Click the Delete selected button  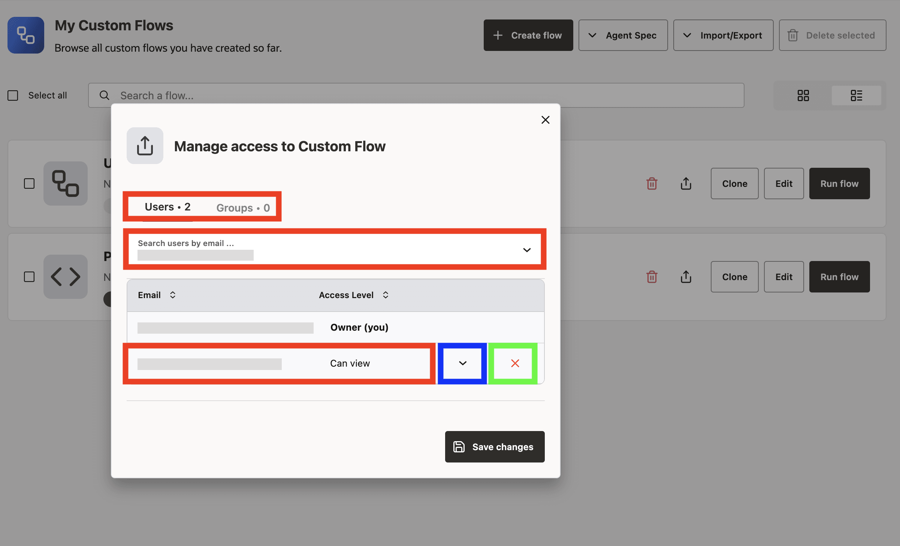pyautogui.click(x=833, y=35)
